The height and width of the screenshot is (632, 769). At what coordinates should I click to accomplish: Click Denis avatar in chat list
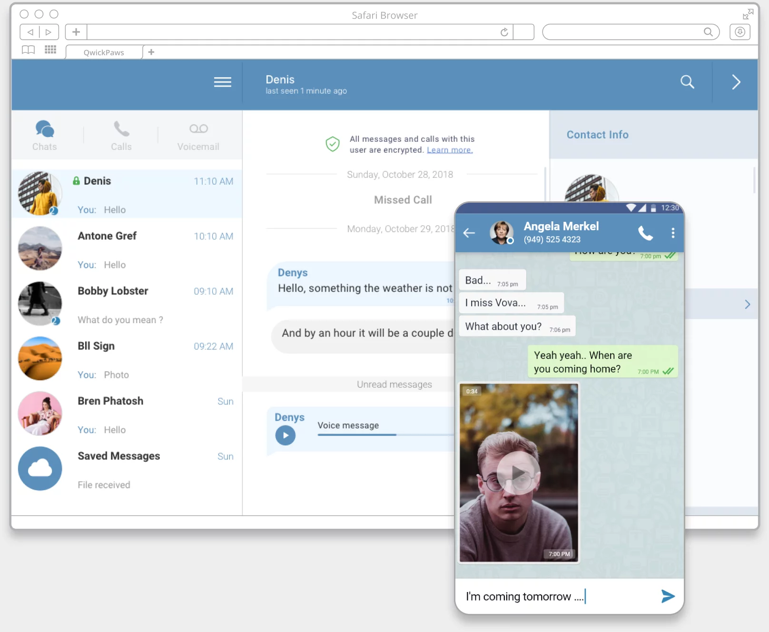(40, 194)
